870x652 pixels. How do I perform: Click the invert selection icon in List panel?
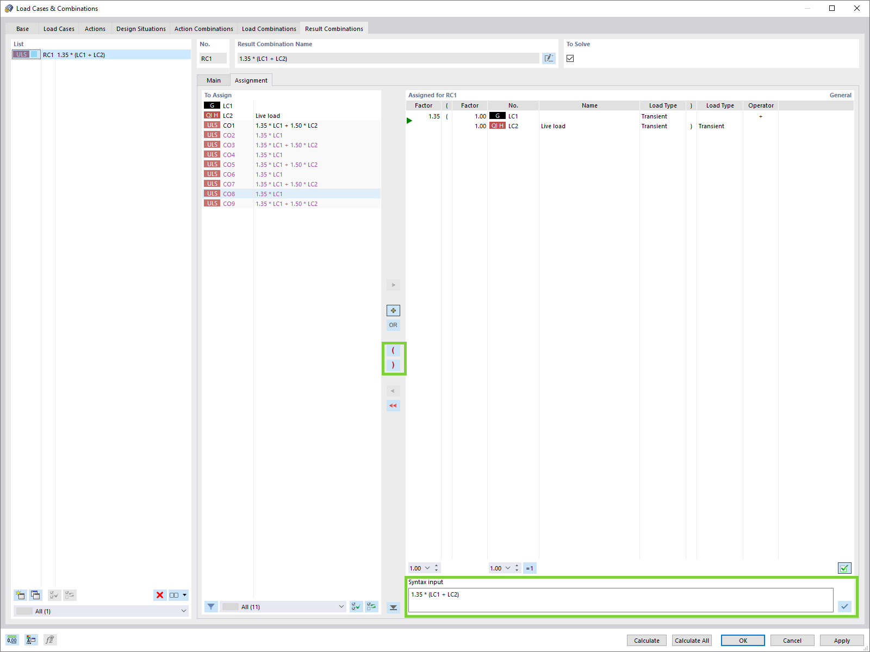(70, 595)
